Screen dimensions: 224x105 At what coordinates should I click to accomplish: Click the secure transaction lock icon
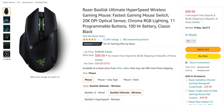pos(186,62)
